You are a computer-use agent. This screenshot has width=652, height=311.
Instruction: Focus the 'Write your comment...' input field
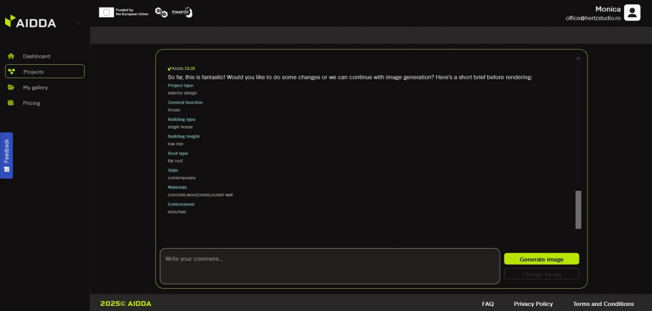click(329, 266)
